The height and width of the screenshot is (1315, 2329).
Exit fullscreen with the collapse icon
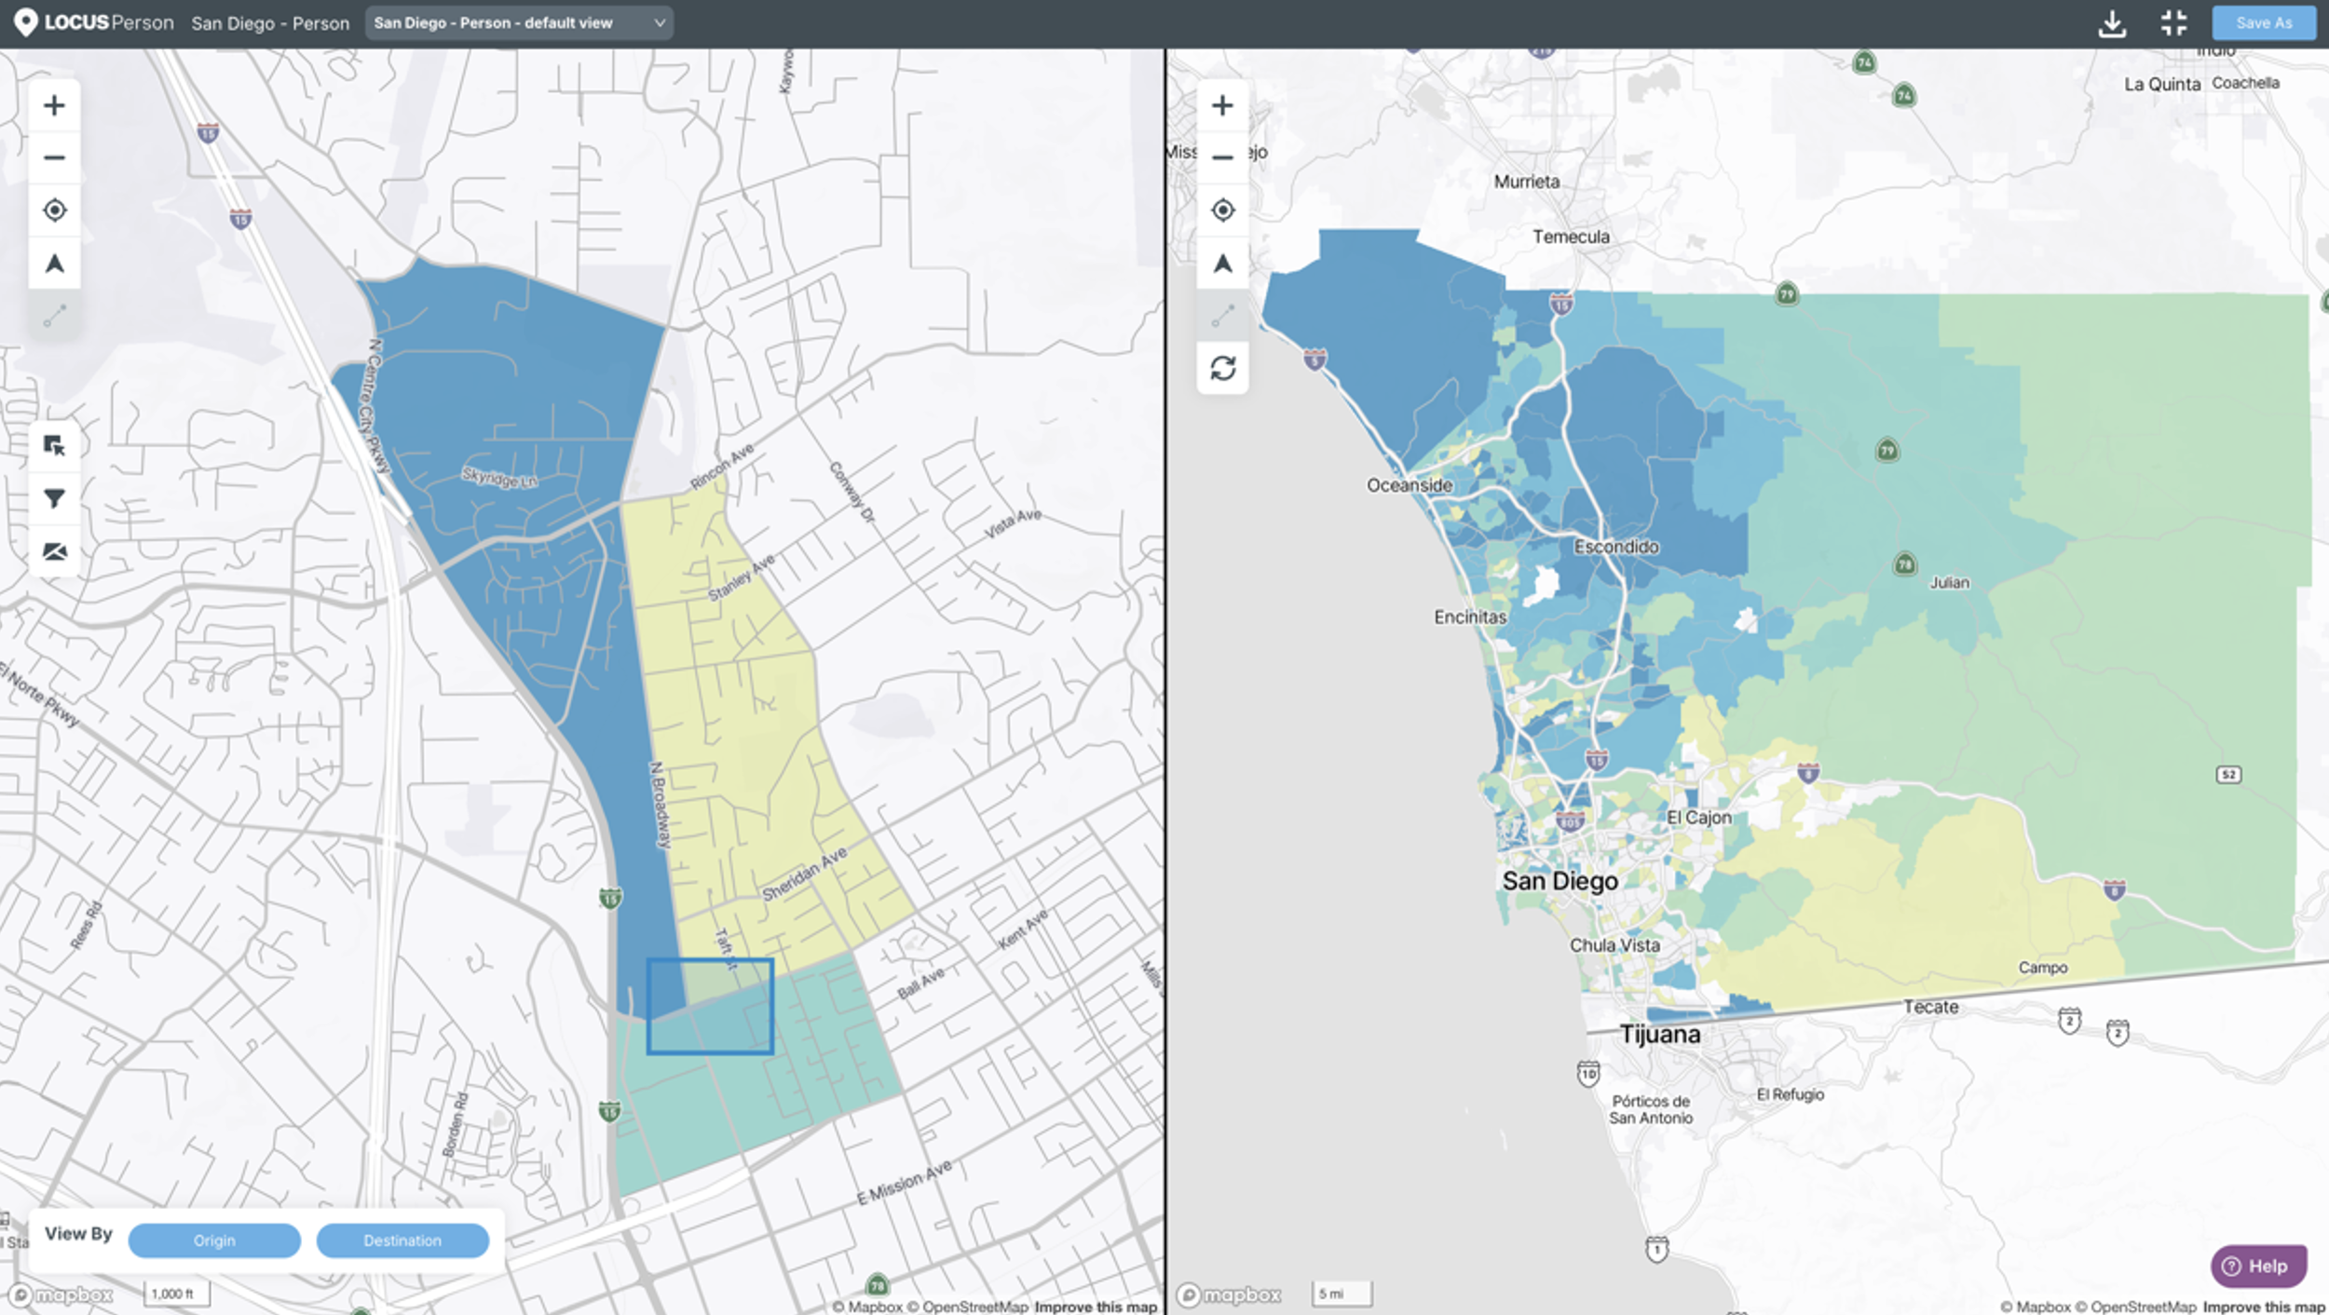coord(2173,23)
